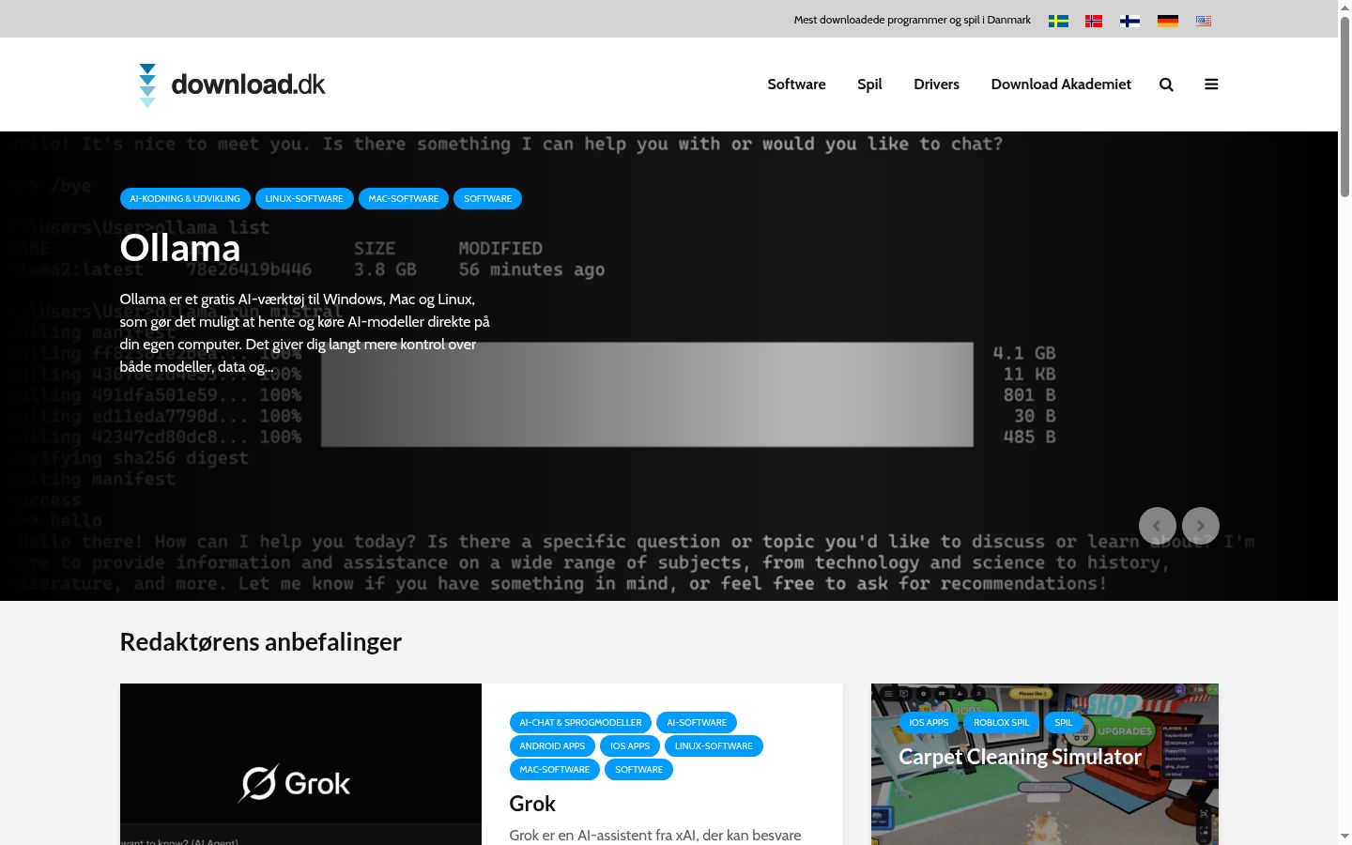The height and width of the screenshot is (845, 1352).
Task: Open the Drivers menu
Action: point(936,84)
